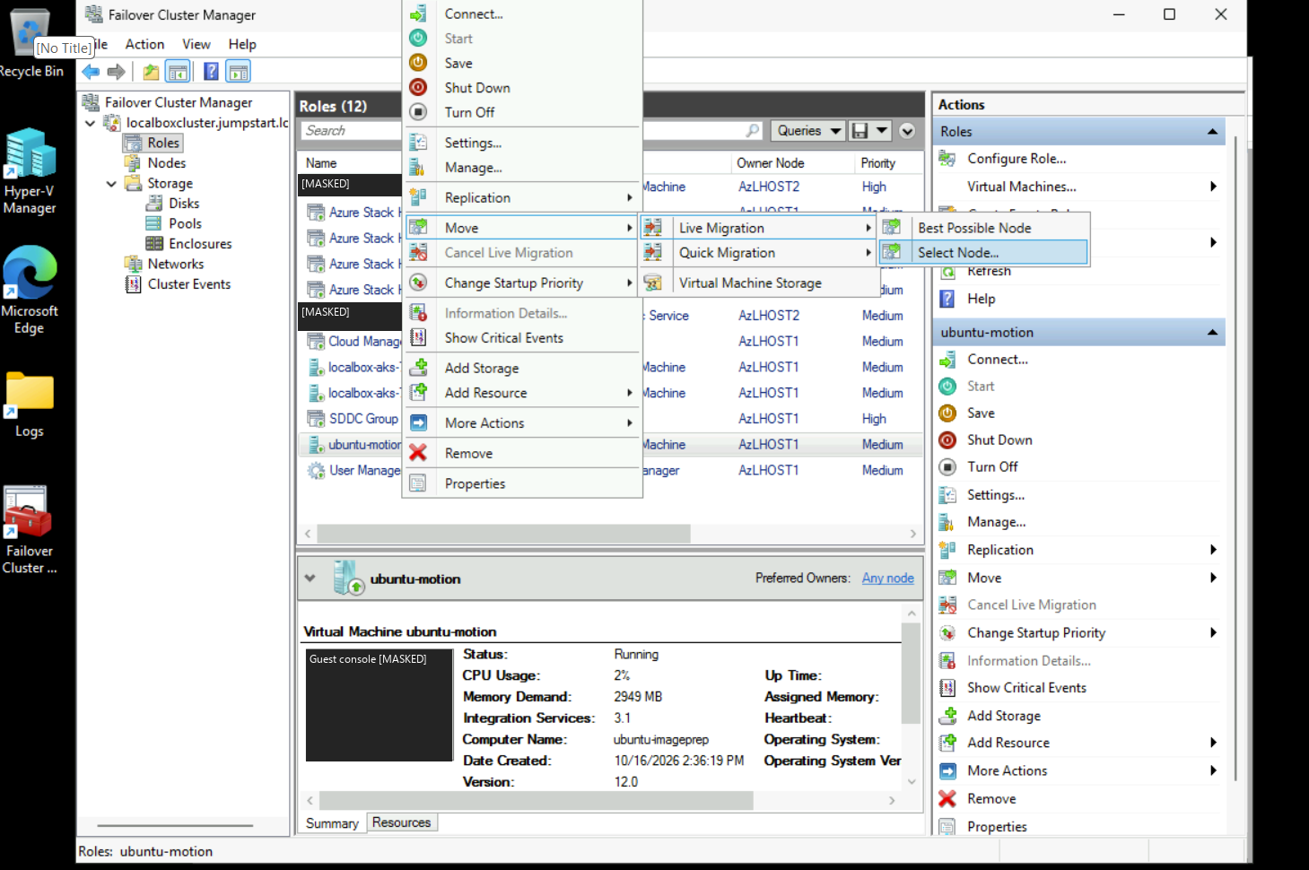Click the save query disk icon
1309x870 pixels.
860,131
